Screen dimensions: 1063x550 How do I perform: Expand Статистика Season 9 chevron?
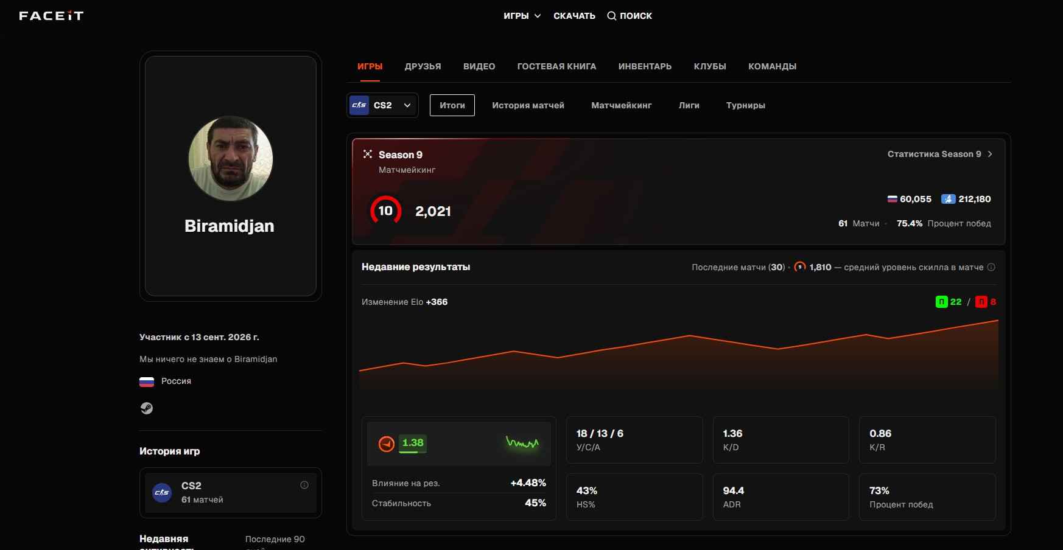[x=991, y=154]
